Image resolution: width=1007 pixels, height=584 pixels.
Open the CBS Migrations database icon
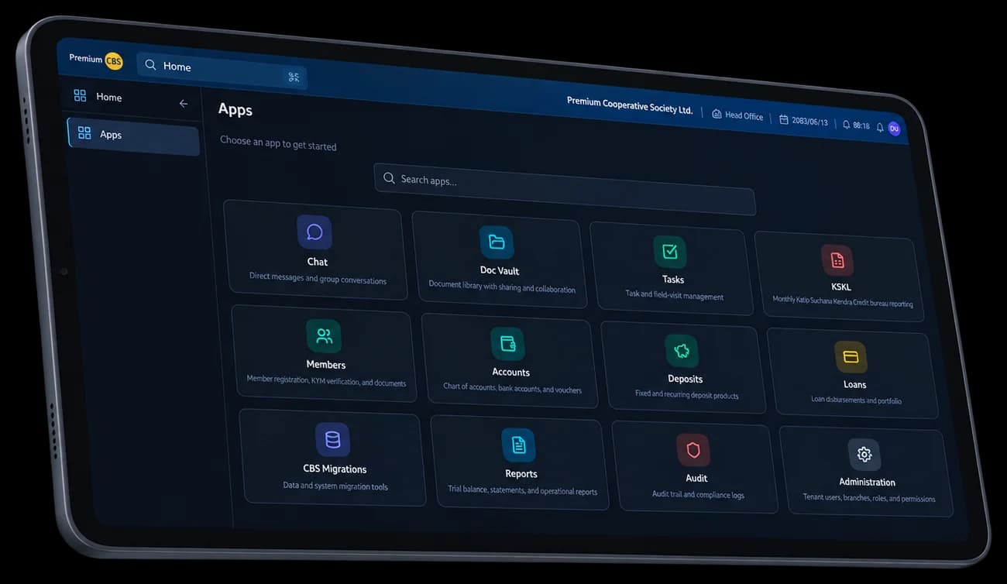[x=332, y=440]
